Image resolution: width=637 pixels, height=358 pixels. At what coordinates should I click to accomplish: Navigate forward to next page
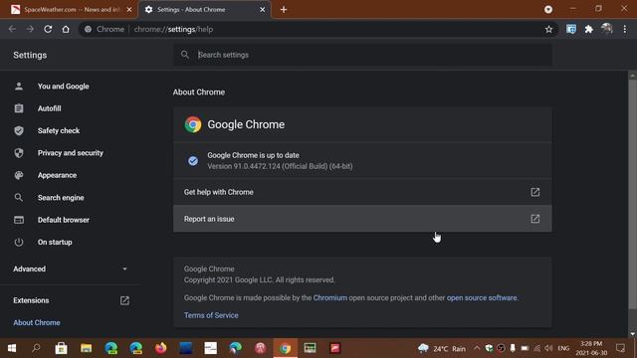pyautogui.click(x=30, y=29)
